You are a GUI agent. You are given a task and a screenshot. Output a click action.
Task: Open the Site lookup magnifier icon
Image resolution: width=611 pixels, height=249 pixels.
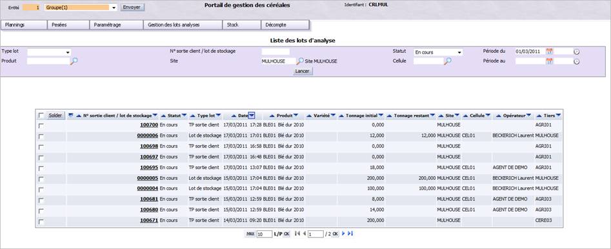click(x=300, y=61)
